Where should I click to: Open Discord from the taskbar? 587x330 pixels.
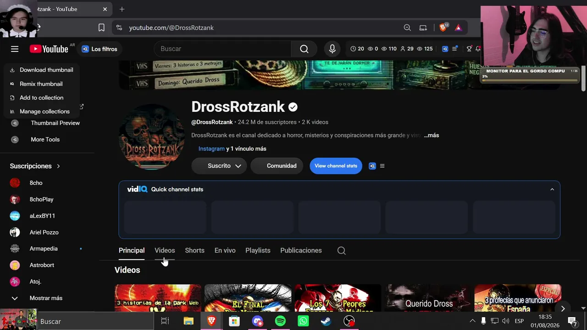[257, 321]
